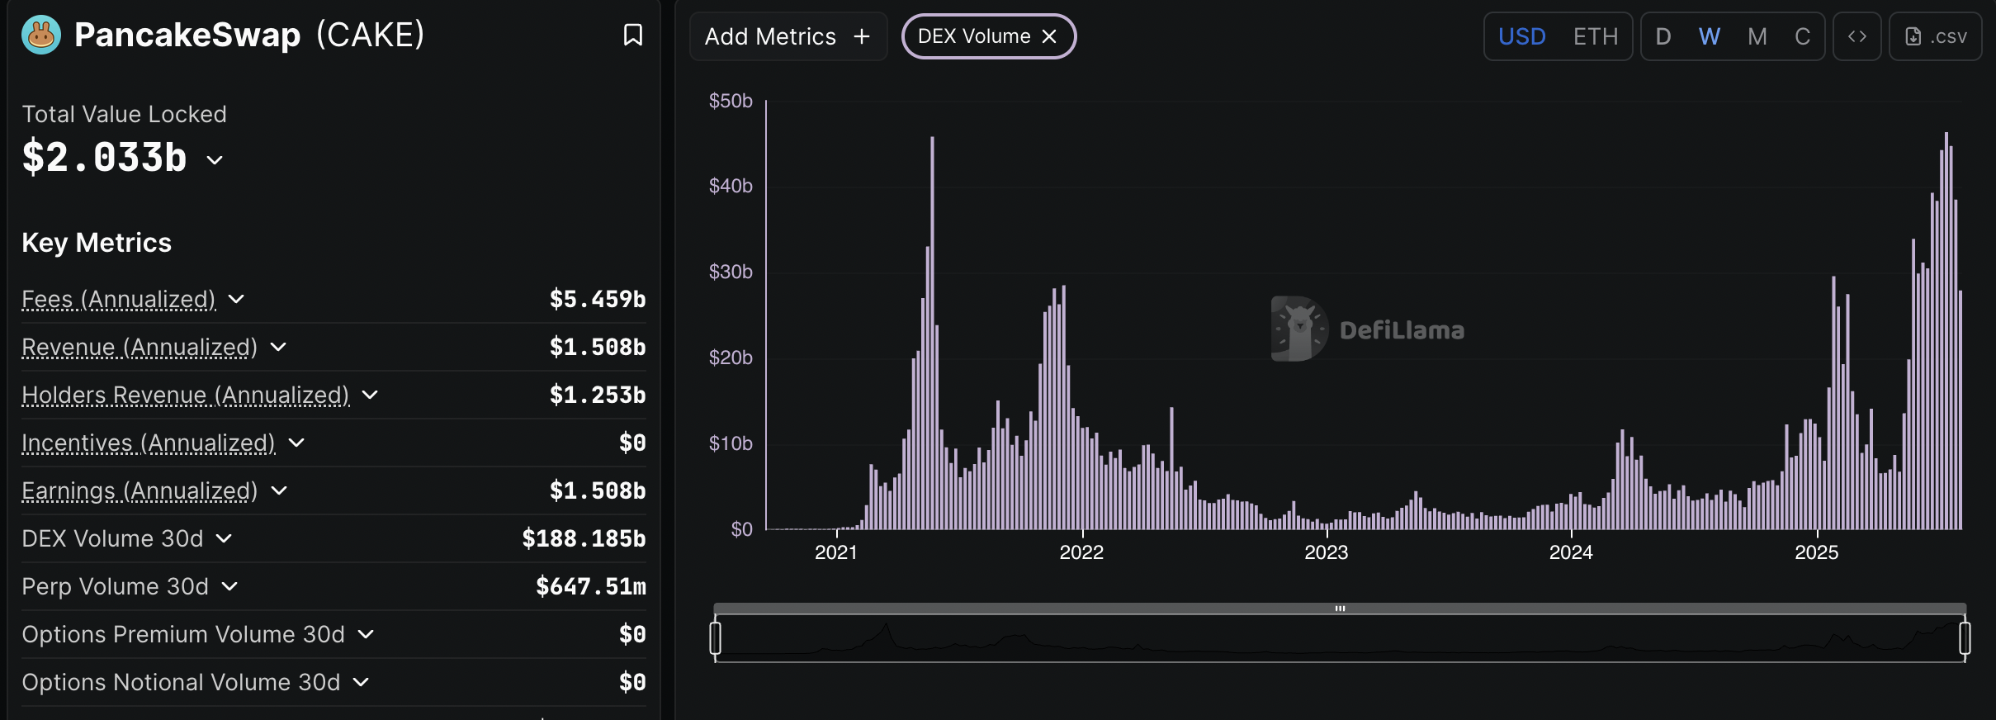Click the right range slider handle
The image size is (1996, 720).
pyautogui.click(x=1965, y=638)
